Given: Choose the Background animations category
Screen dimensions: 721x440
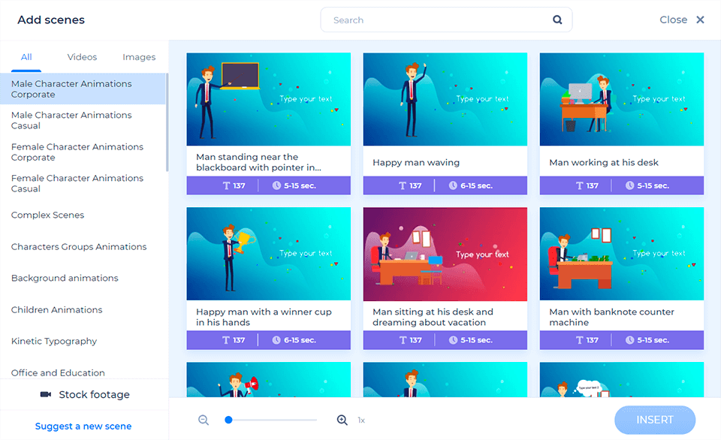Looking at the screenshot, I should (65, 278).
